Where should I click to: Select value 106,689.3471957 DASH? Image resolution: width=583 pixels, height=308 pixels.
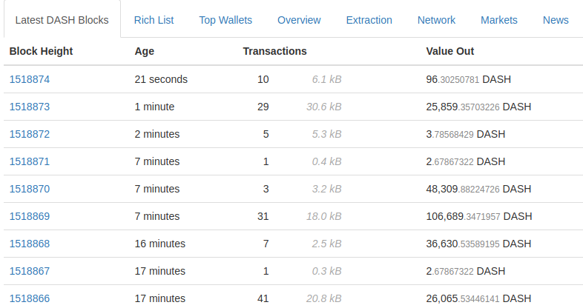[x=479, y=216]
